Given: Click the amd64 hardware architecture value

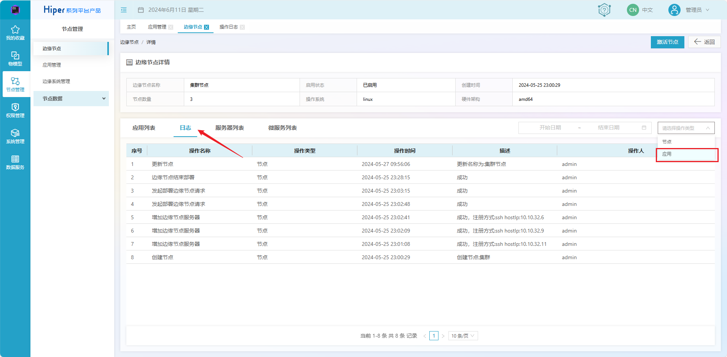Looking at the screenshot, I should [x=526, y=99].
